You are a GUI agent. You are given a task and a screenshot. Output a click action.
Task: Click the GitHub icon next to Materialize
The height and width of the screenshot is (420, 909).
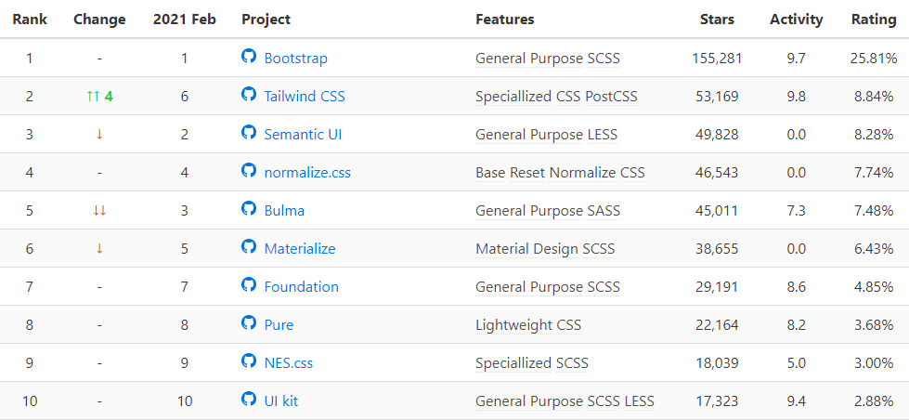[x=248, y=247]
